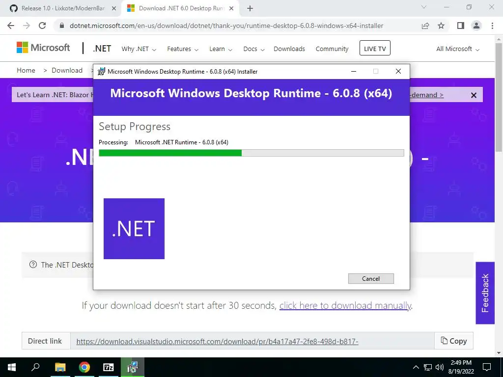Open Chrome three-dot menu
The image size is (503, 377).
point(492,26)
